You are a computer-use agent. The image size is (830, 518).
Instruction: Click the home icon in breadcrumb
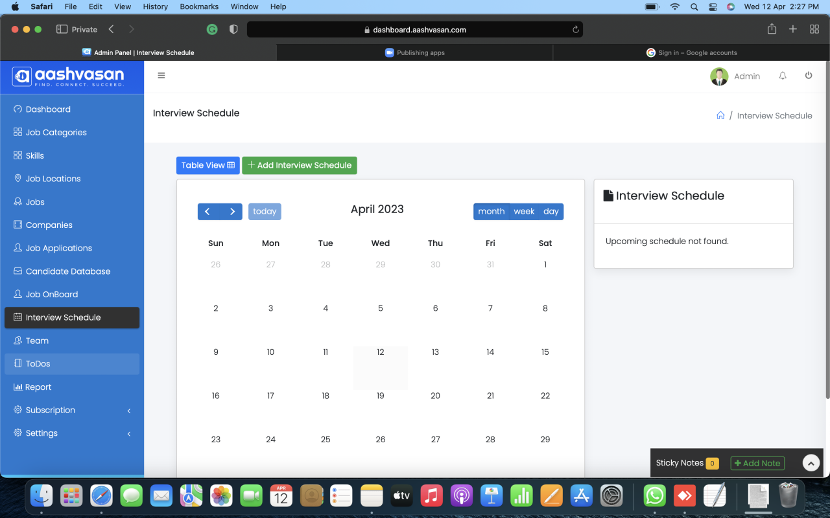(x=720, y=115)
